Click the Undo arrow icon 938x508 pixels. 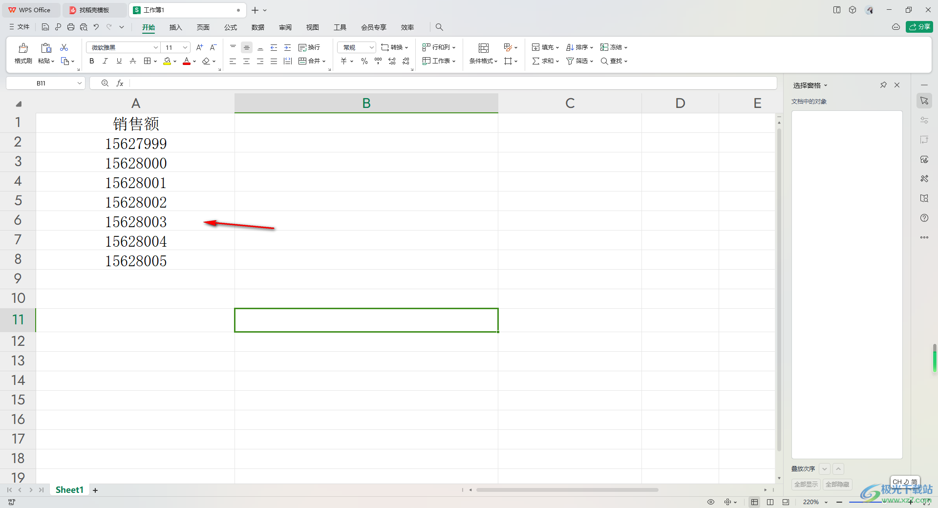coord(96,27)
